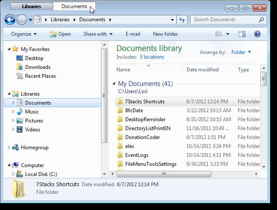Select Homegroup in navigation pane
This screenshot has height=210, width=277.
click(35, 148)
